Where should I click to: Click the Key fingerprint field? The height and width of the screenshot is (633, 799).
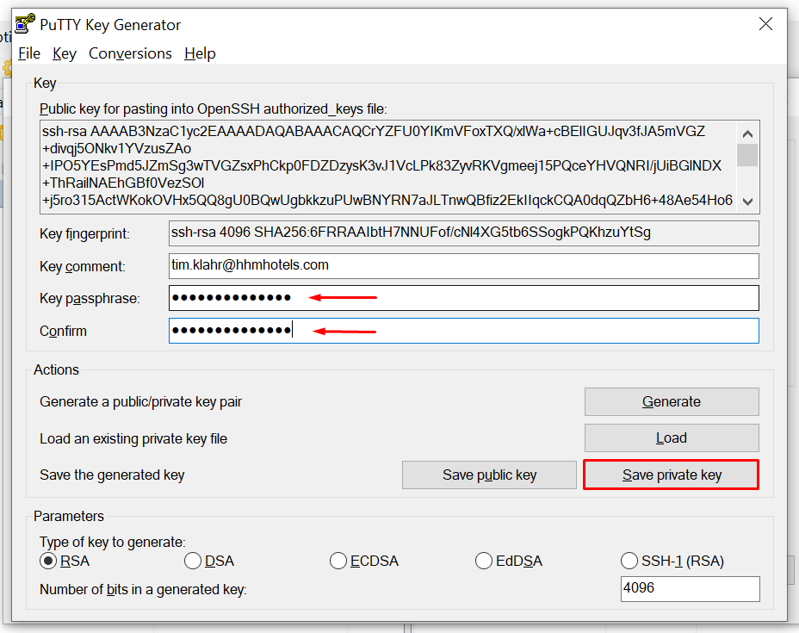point(464,233)
